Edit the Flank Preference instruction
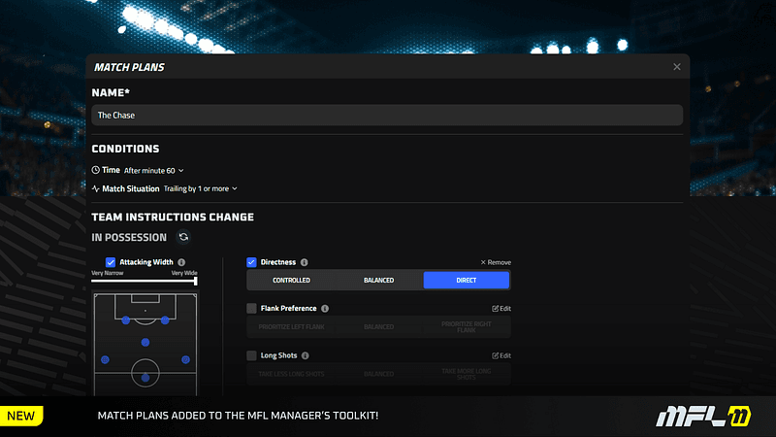The image size is (776, 437). click(x=501, y=309)
